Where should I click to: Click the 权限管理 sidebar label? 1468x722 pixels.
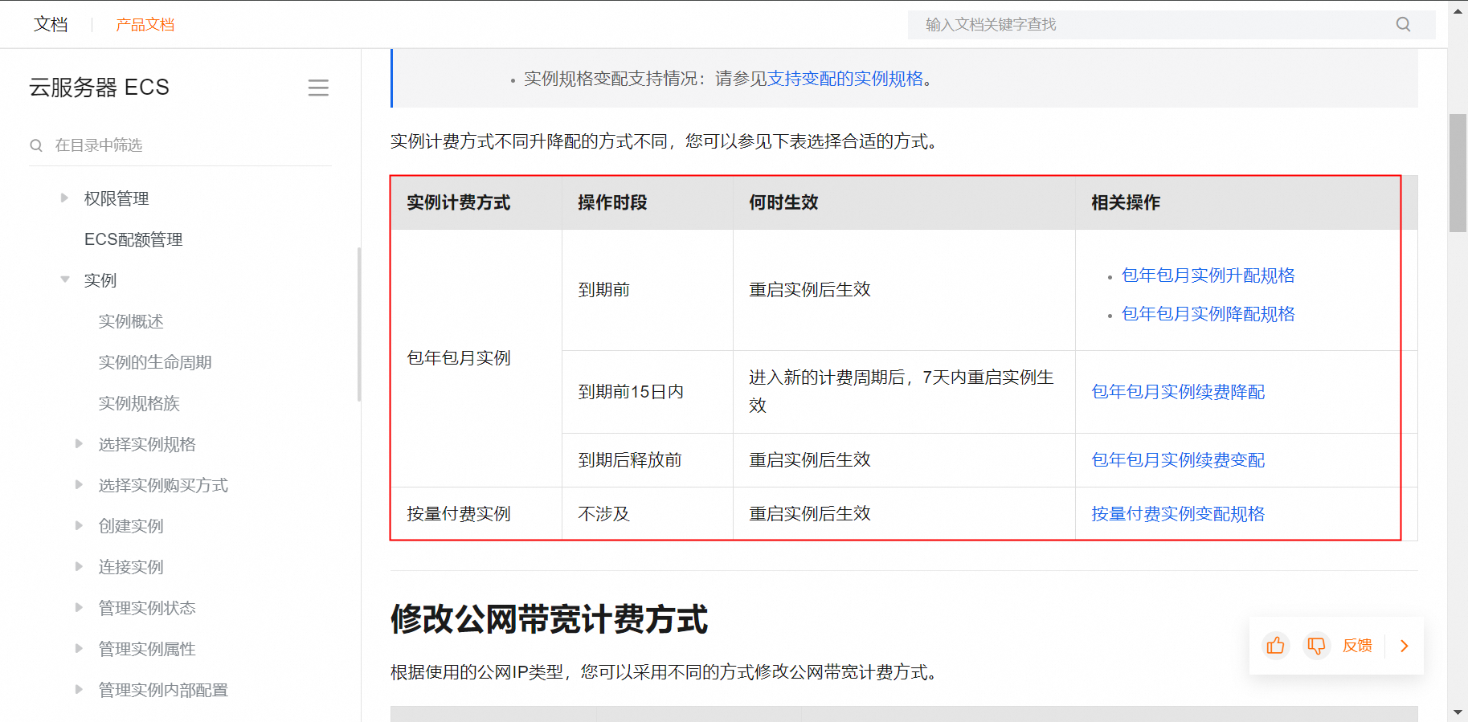(x=117, y=198)
